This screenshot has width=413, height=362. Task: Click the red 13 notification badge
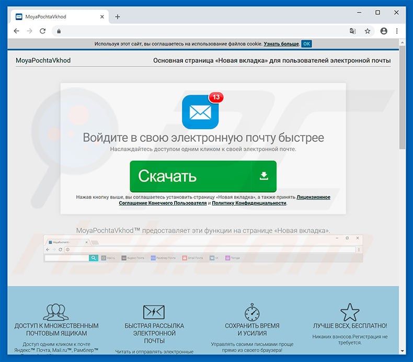pyautogui.click(x=216, y=97)
